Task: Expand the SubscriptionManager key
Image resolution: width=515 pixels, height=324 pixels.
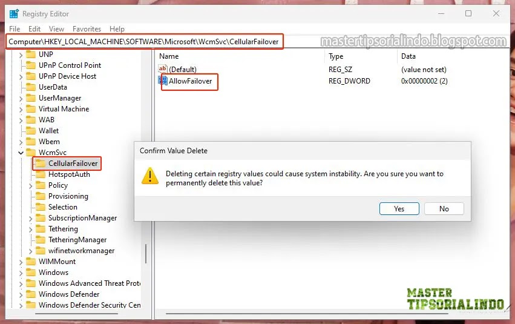Action: pyautogui.click(x=30, y=219)
